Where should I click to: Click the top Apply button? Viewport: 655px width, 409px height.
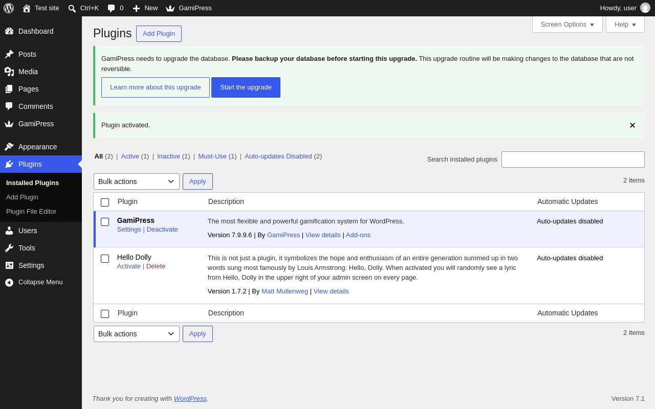click(198, 181)
